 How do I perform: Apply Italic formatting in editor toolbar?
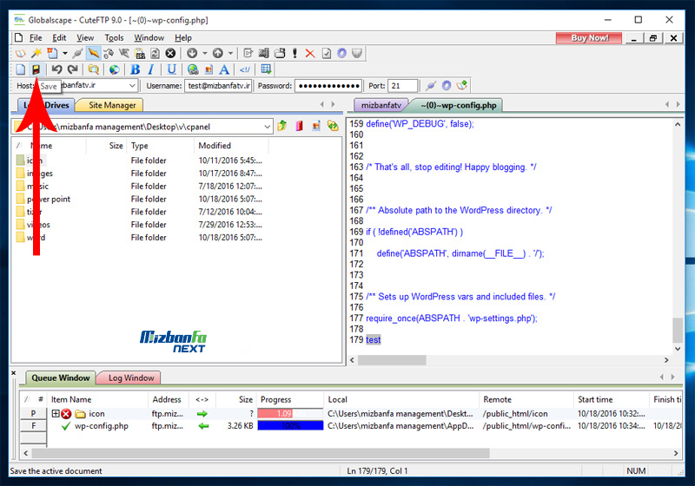tap(151, 69)
